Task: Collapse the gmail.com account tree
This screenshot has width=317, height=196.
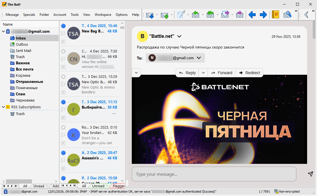Action: [x=3, y=31]
